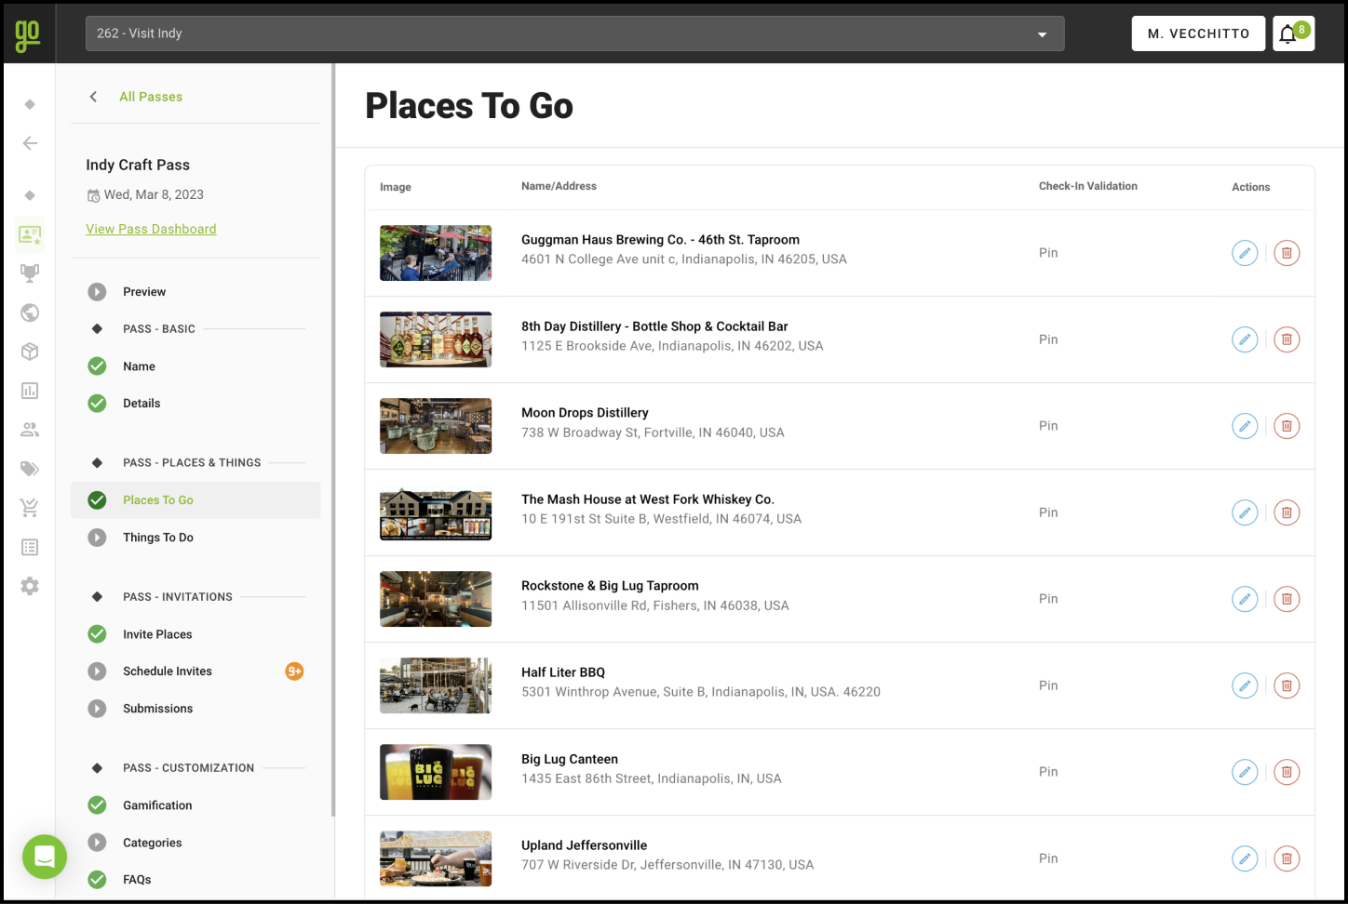The image size is (1348, 904).
Task: Open the Submissions step
Action: click(195, 709)
